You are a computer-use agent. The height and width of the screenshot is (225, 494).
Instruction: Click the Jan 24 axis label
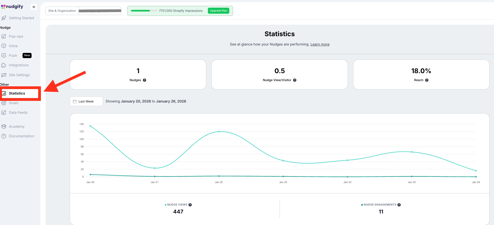click(347, 182)
